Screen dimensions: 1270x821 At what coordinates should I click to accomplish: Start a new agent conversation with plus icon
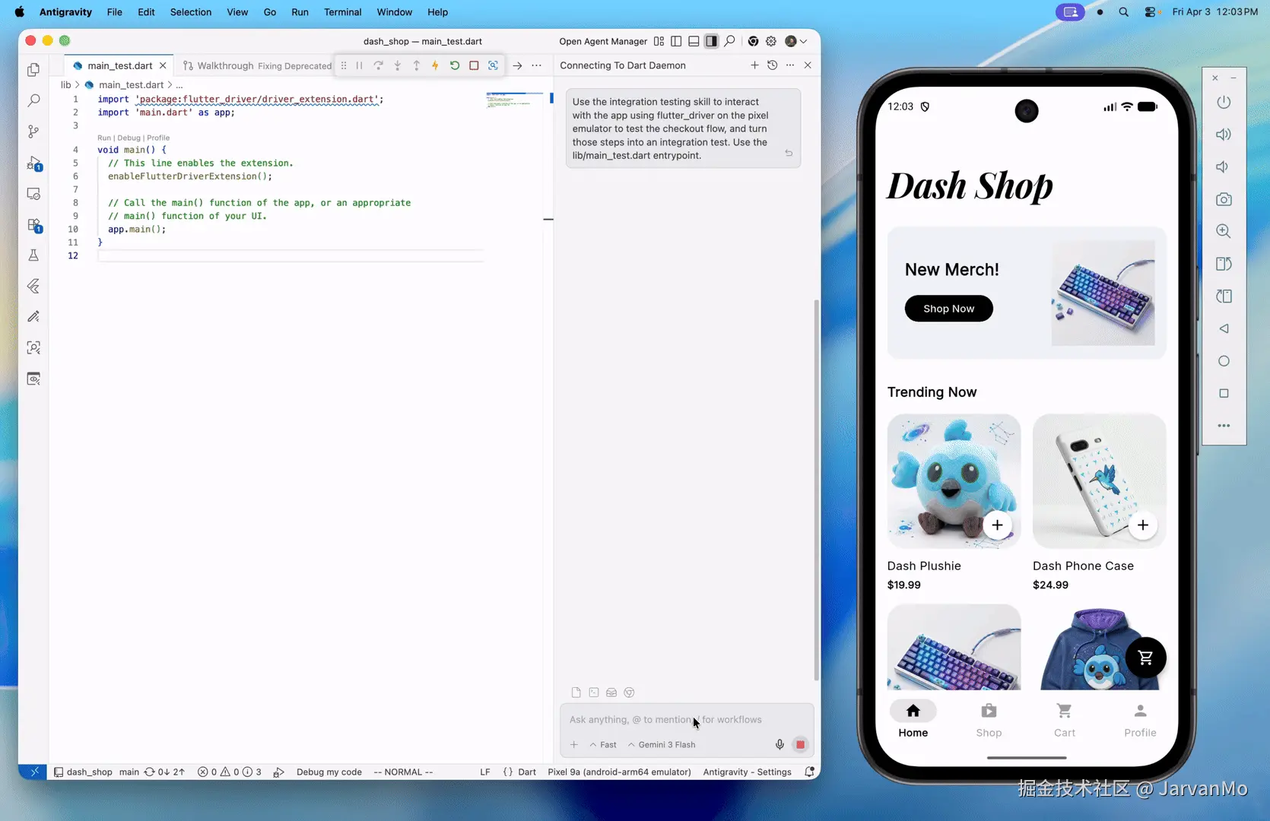[x=754, y=65]
